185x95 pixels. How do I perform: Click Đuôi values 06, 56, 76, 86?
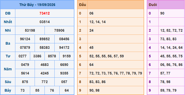click(x=171, y=65)
